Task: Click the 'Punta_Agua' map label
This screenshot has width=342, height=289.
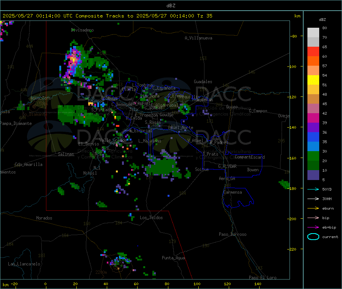Action: (173, 258)
